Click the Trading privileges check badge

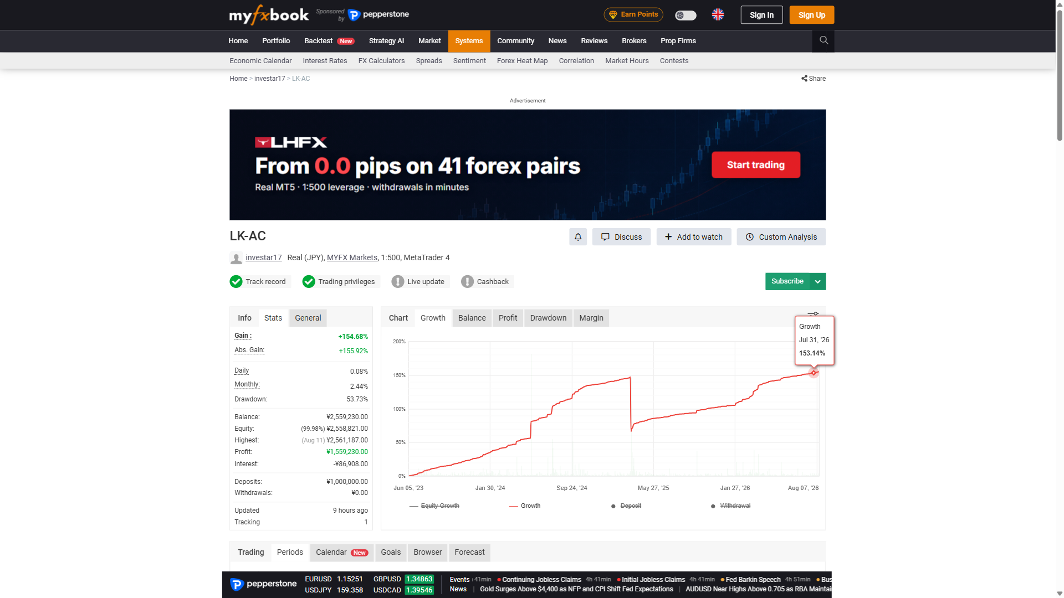pos(341,282)
